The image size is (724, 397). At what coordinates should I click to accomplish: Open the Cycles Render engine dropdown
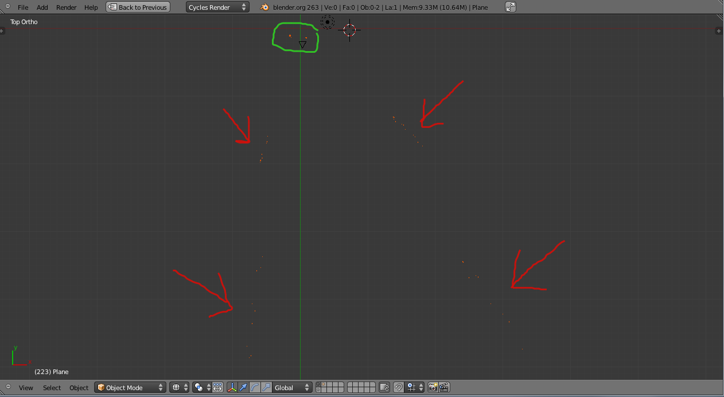click(217, 7)
